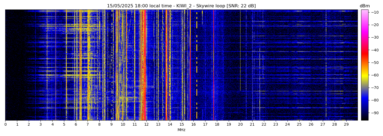The image size is (383, 136).
Task: Pick the 20 MHz tick label
Action: pyautogui.click(x=240, y=124)
